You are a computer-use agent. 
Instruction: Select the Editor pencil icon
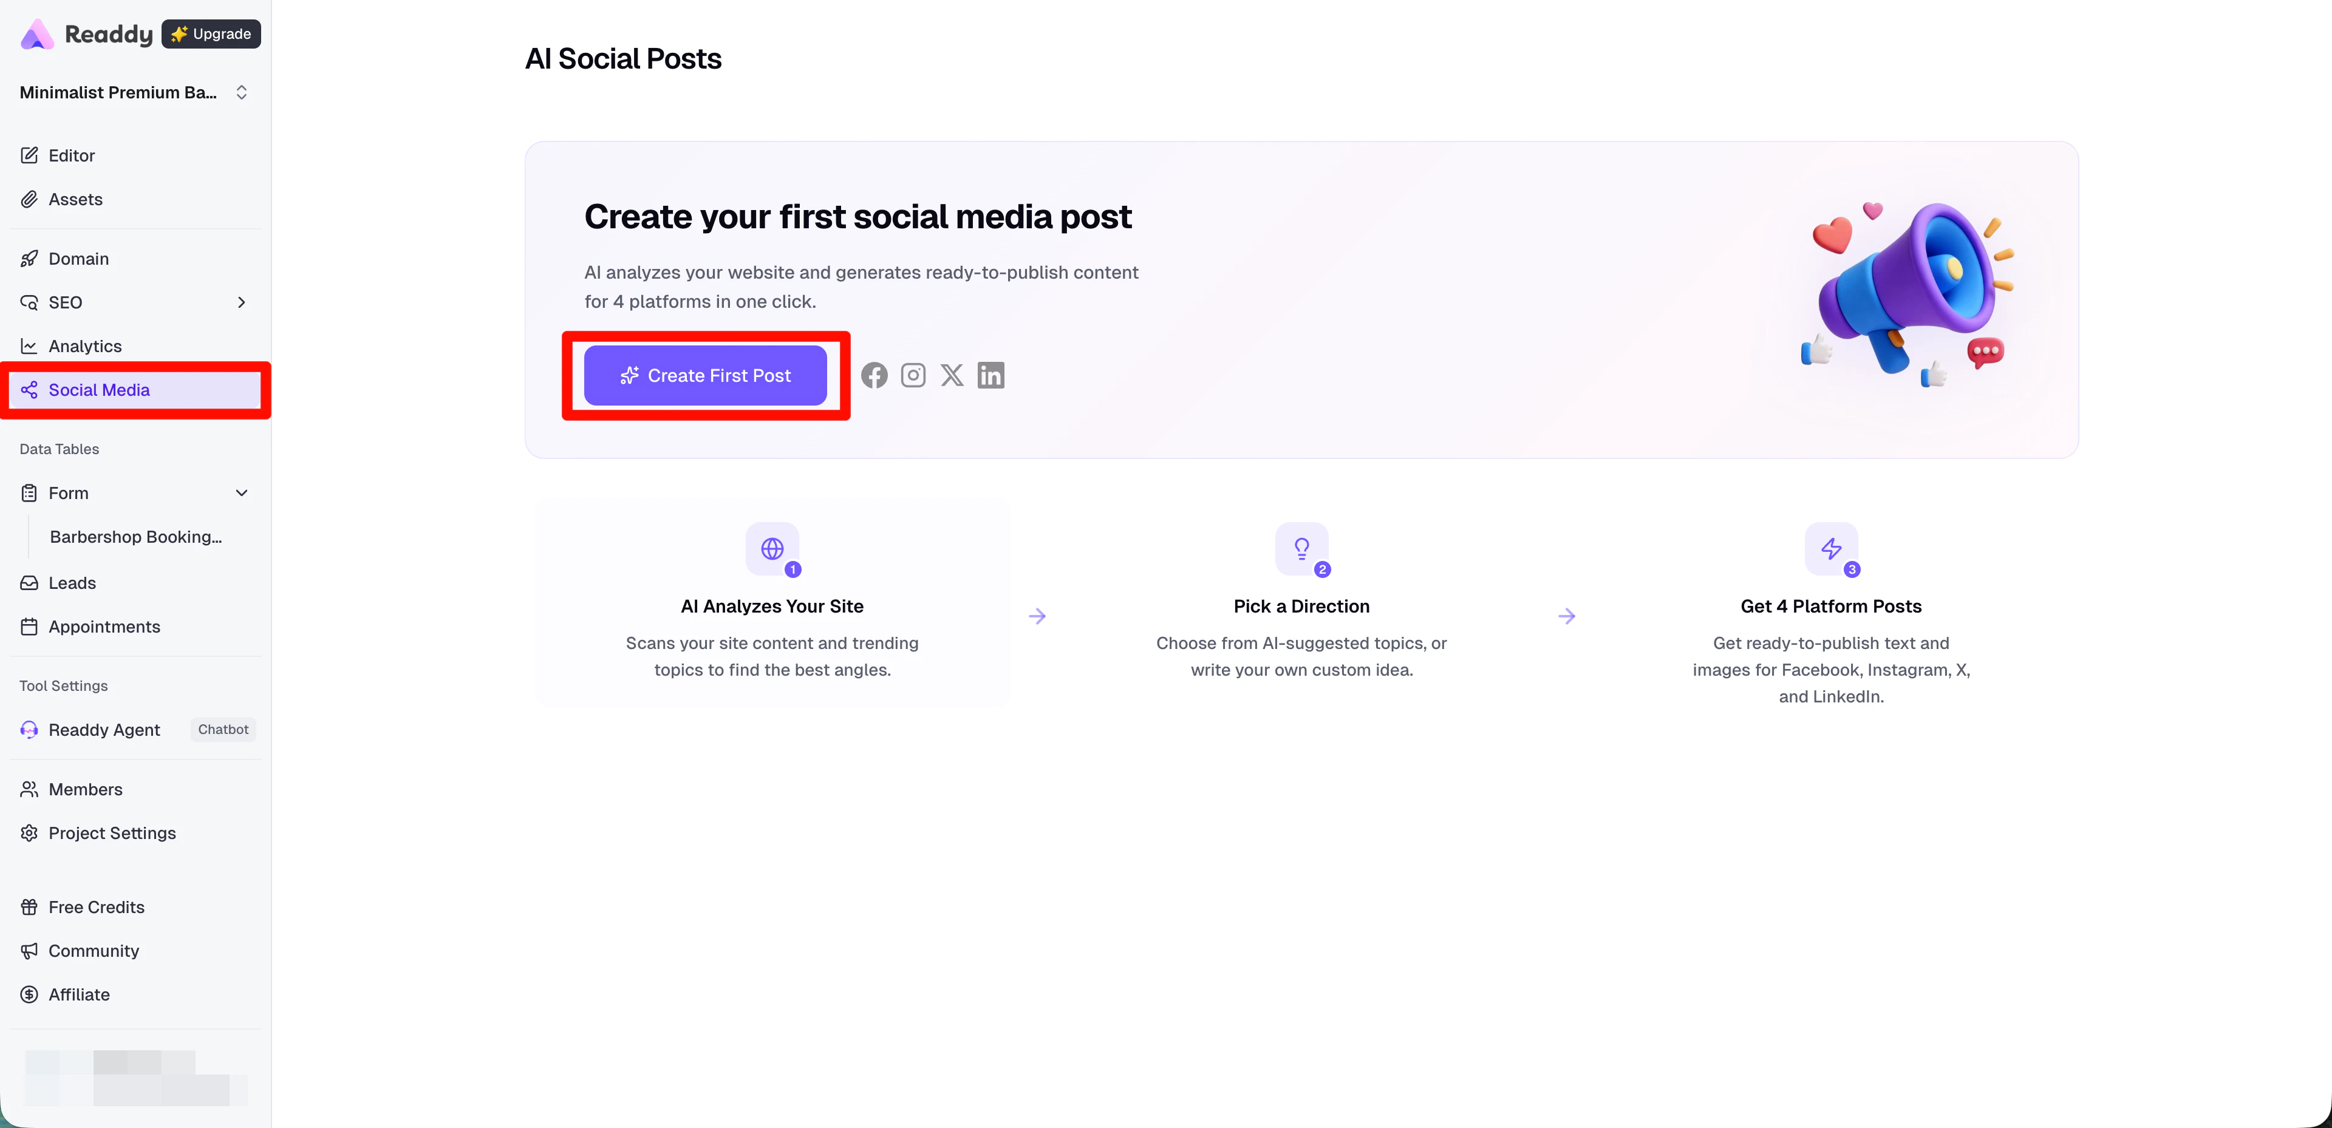coord(30,155)
